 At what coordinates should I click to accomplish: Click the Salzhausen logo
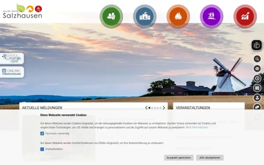(22, 11)
